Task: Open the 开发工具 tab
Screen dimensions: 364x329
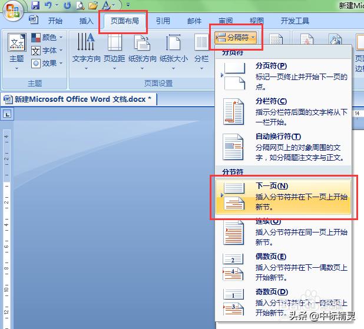Action: (x=295, y=21)
